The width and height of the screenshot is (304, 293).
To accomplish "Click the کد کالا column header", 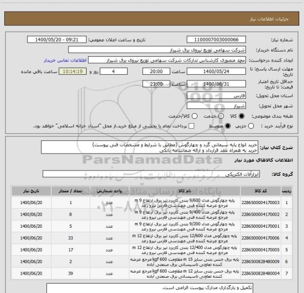I will point(261,191).
